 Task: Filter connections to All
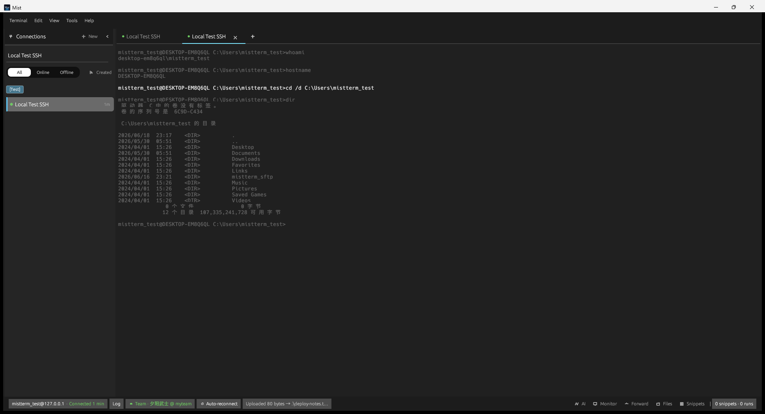[19, 72]
